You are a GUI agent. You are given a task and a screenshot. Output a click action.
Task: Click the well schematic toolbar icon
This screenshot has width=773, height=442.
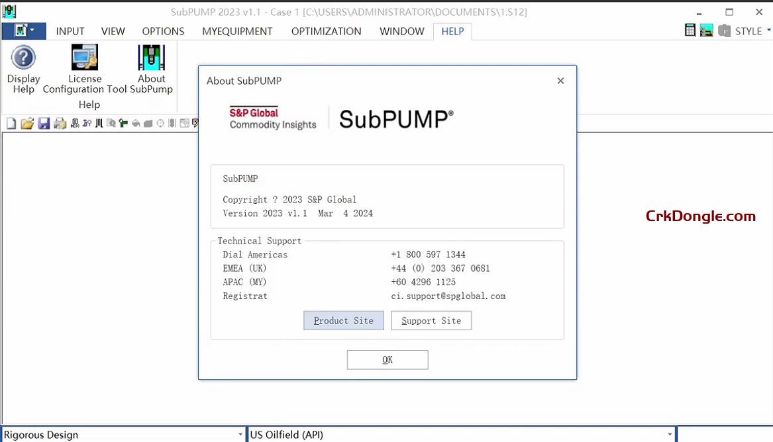coord(99,123)
